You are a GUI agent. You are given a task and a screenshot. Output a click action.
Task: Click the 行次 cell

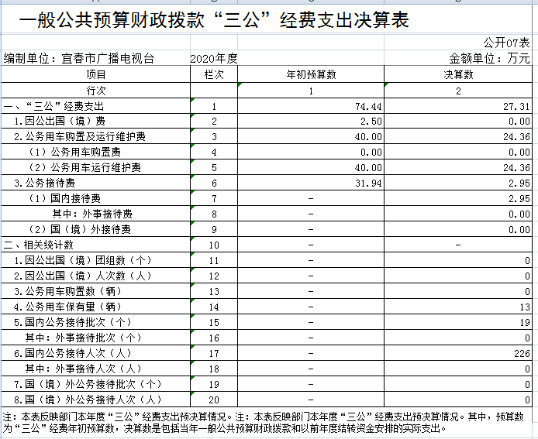click(x=95, y=91)
